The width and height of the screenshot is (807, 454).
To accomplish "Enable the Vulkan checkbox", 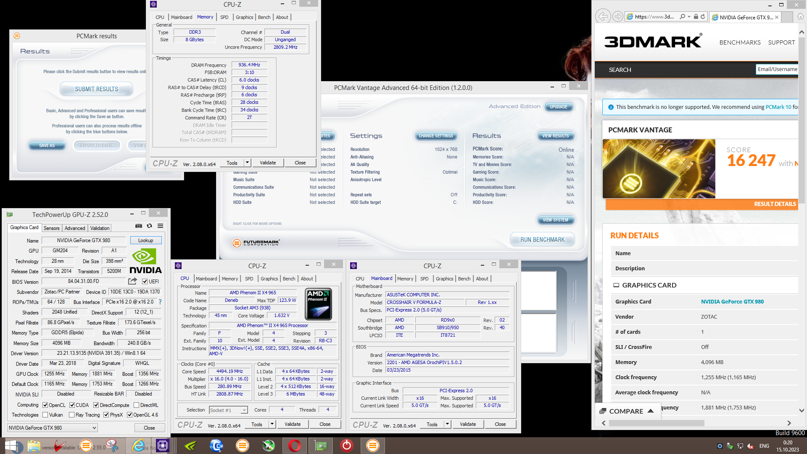I will click(x=45, y=415).
